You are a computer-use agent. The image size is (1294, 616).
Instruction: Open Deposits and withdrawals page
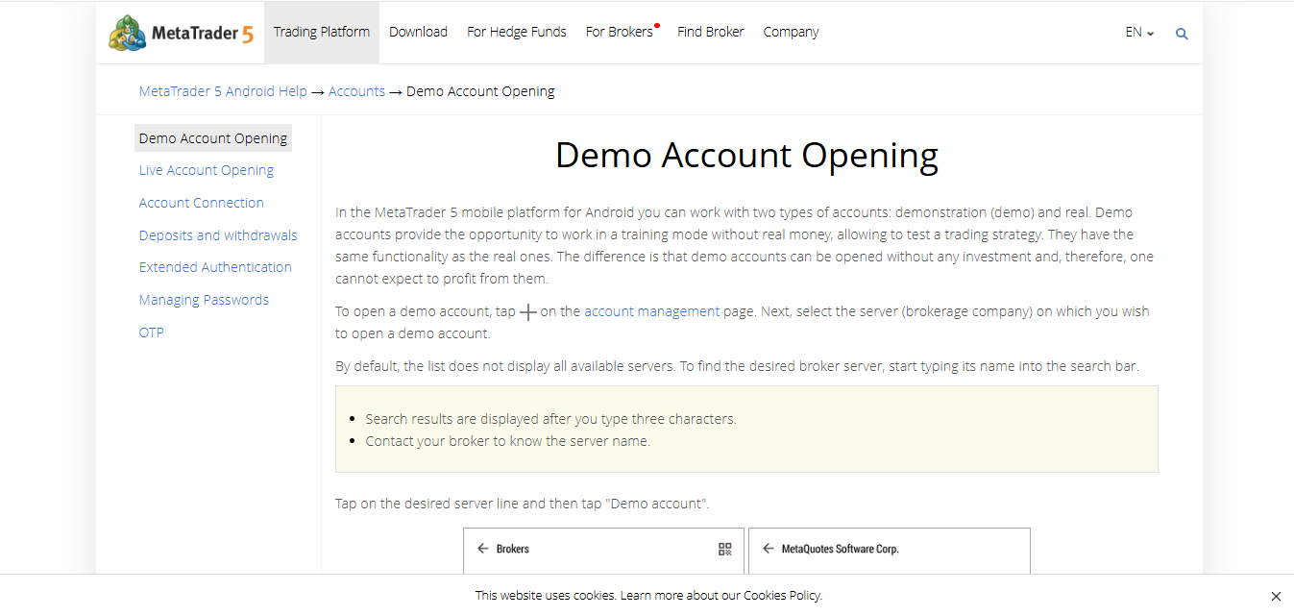[x=218, y=235]
